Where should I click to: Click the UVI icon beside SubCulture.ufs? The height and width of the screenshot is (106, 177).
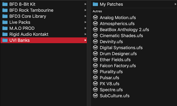point(96,96)
